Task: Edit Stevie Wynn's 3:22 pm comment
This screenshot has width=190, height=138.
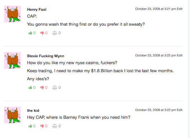Action: click(180, 55)
